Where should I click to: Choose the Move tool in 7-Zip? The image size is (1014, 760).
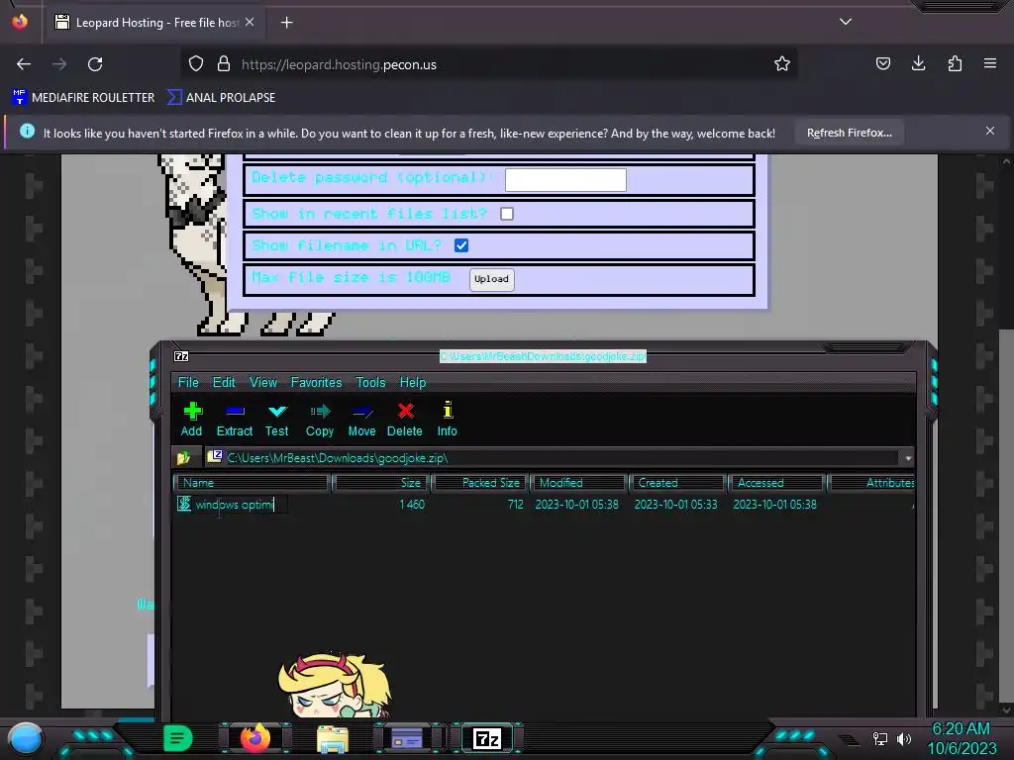[x=361, y=419]
